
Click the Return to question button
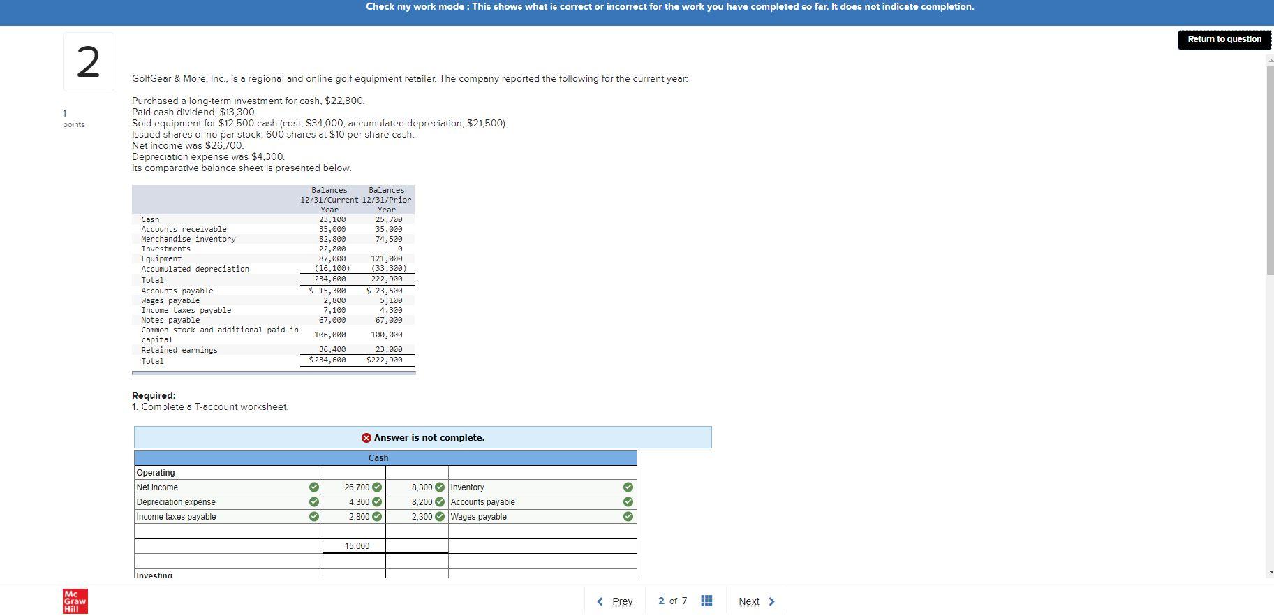[x=1224, y=39]
